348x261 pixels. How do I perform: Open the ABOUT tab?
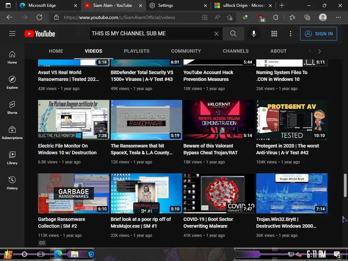click(x=278, y=51)
